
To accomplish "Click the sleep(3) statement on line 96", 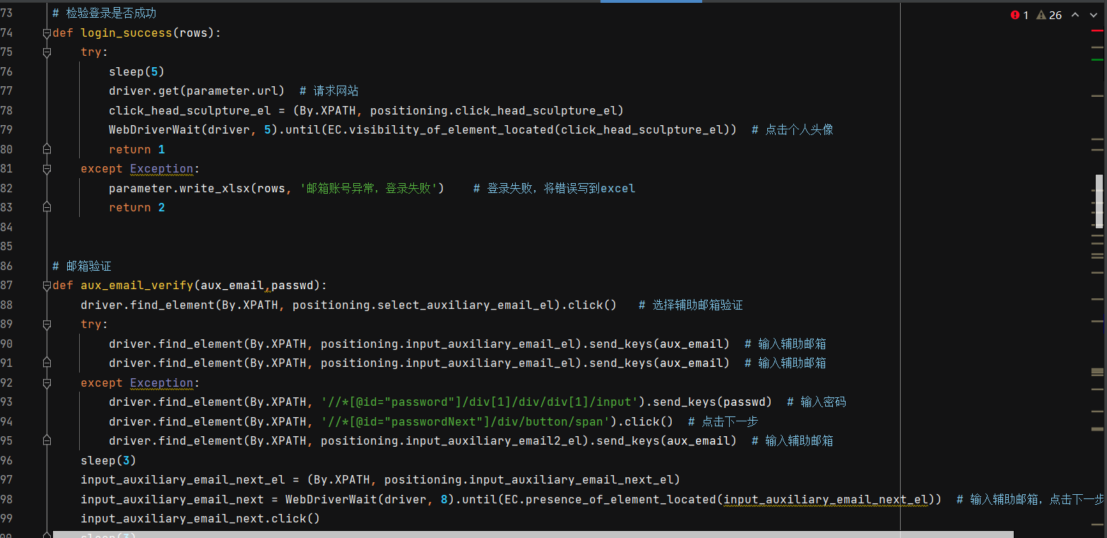I will pyautogui.click(x=108, y=460).
